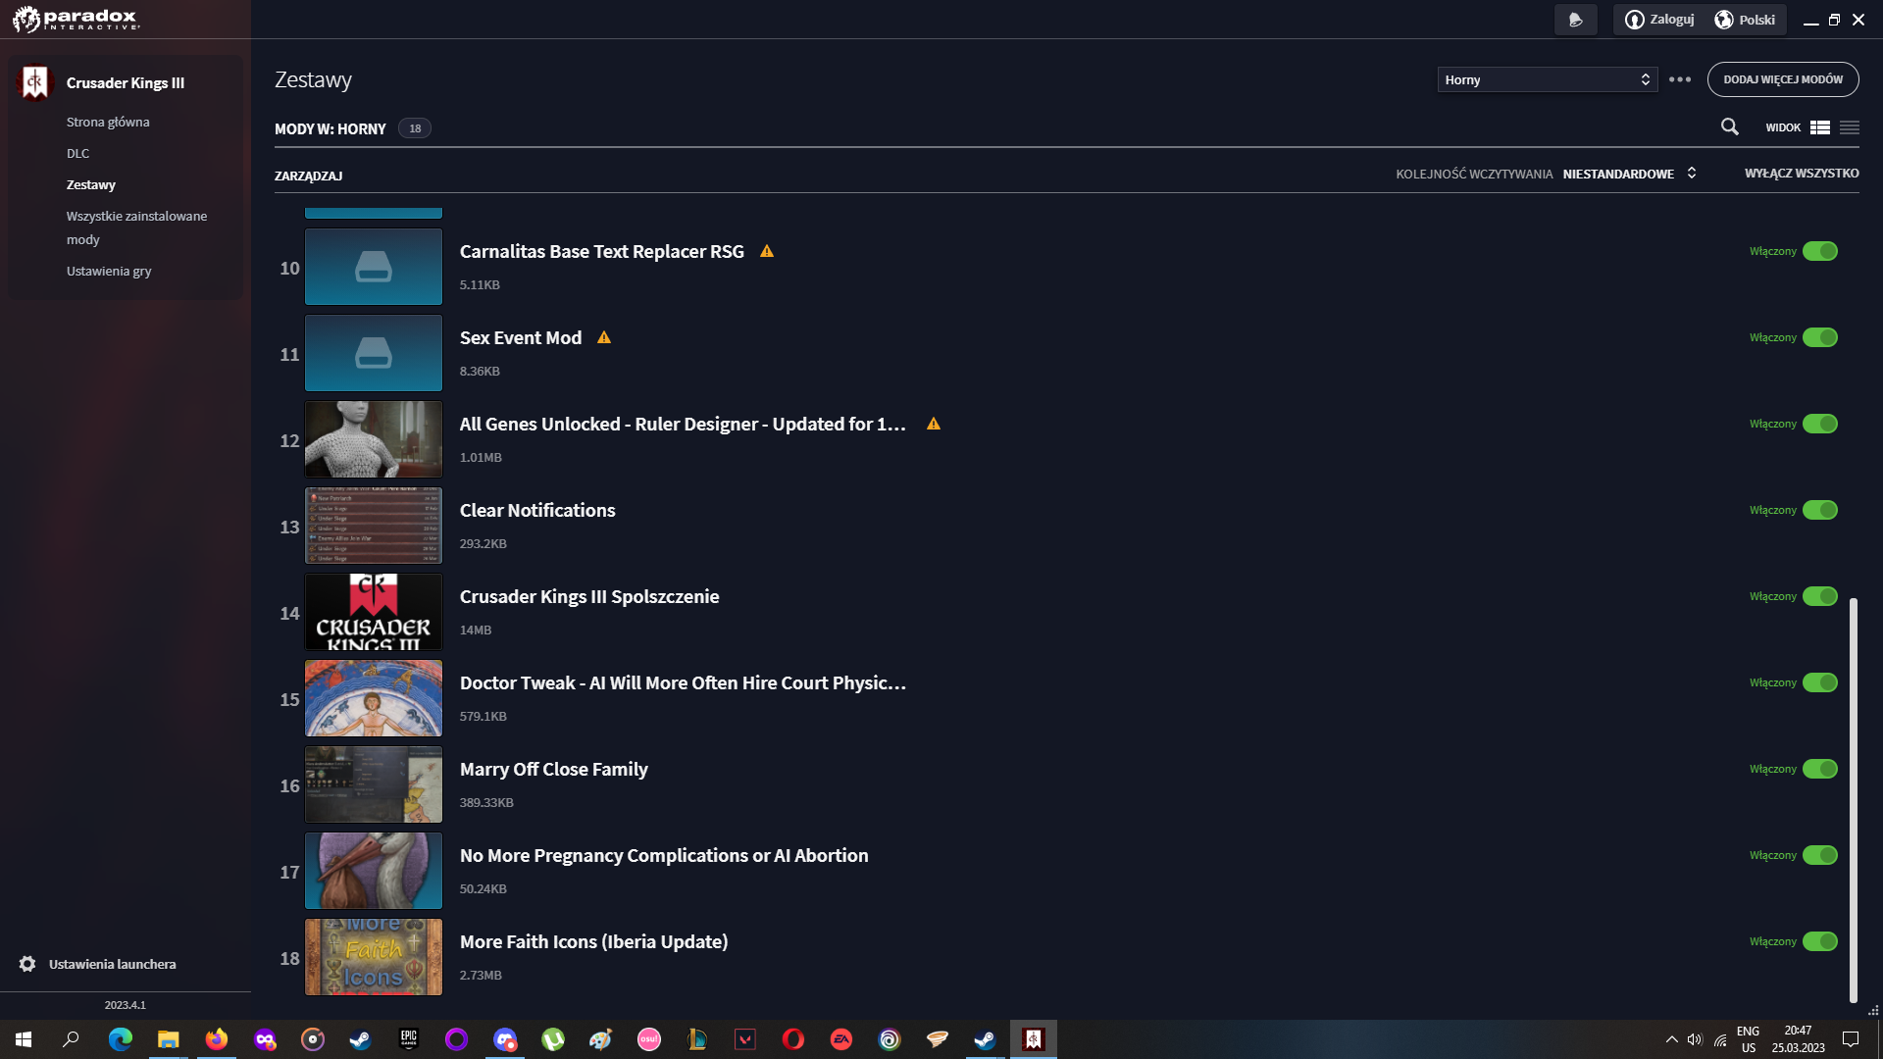Click the launcher settings gear icon
This screenshot has width=1883, height=1059.
(27, 964)
